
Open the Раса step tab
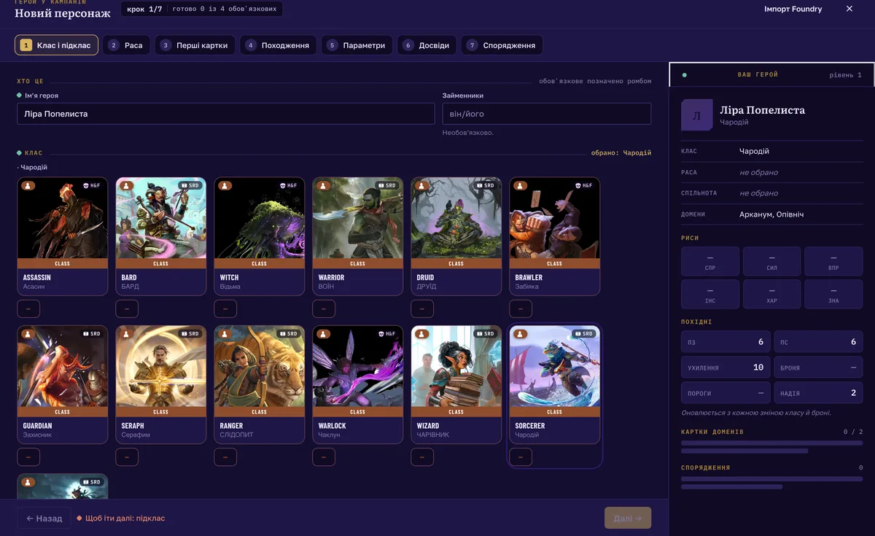point(126,45)
